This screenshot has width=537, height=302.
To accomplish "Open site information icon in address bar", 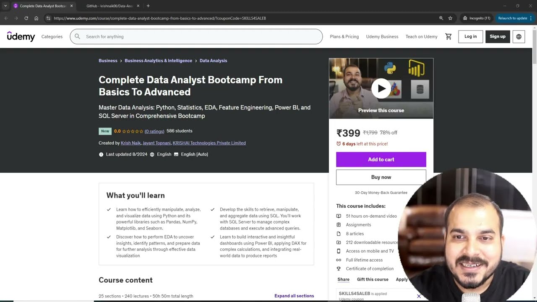I will pyautogui.click(x=48, y=18).
